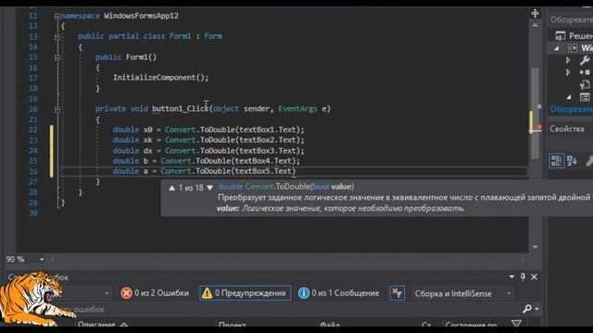The width and height of the screenshot is (593, 333).
Task: Toggle the build-only filter clear button
Action: 397,293
